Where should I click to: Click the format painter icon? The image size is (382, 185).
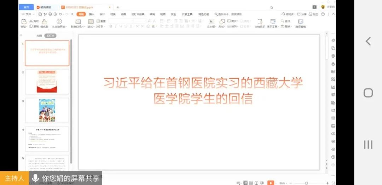[x=44, y=22]
